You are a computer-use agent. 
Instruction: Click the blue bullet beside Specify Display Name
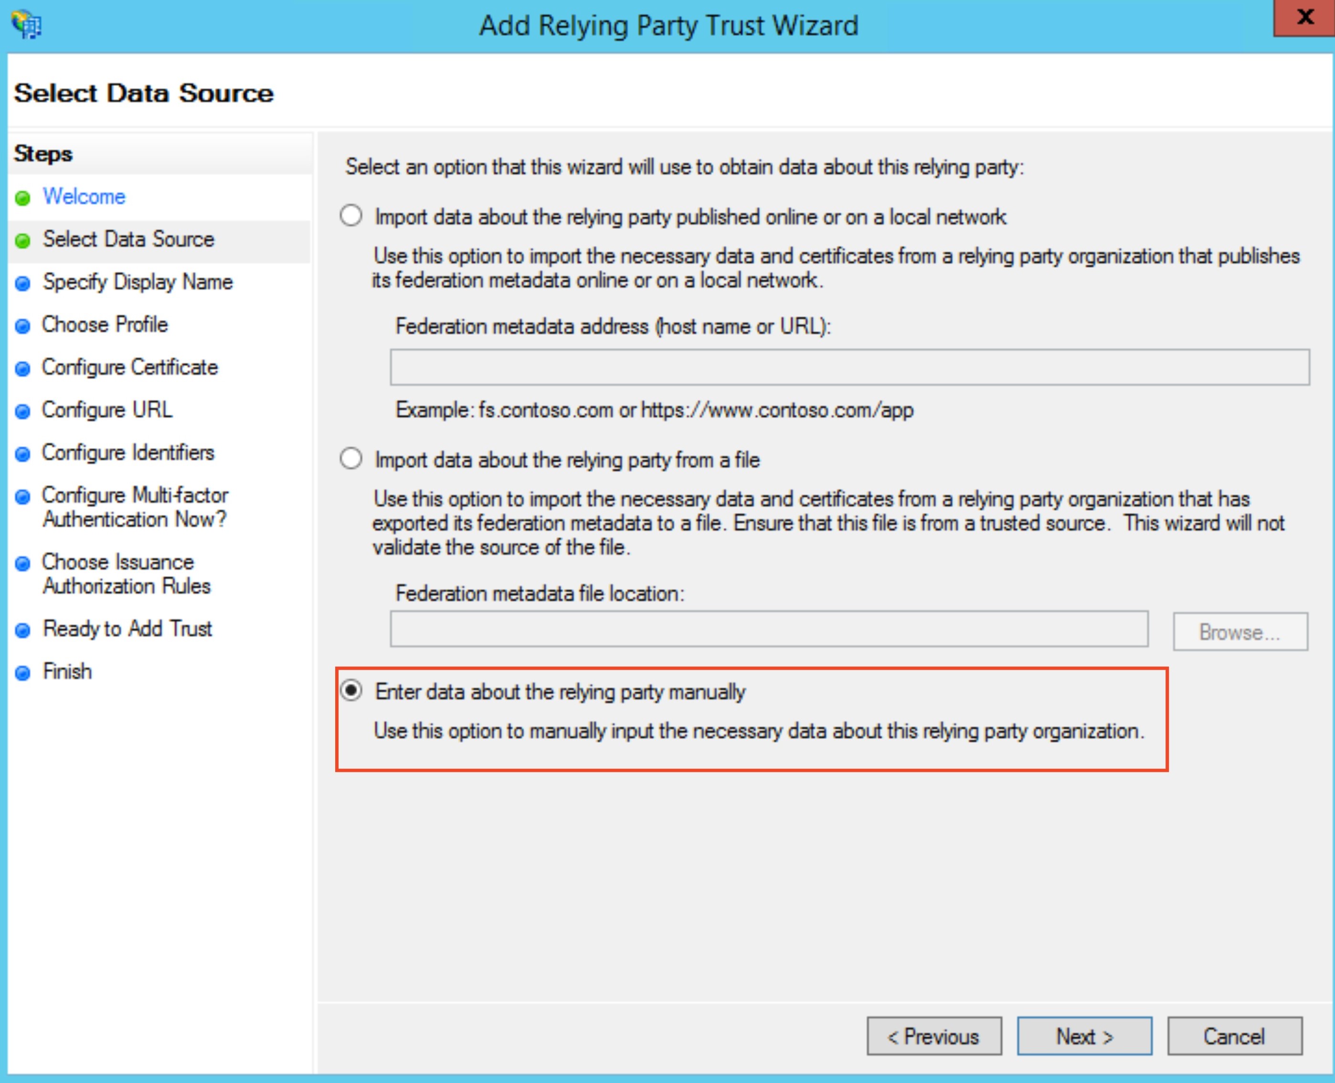(22, 284)
